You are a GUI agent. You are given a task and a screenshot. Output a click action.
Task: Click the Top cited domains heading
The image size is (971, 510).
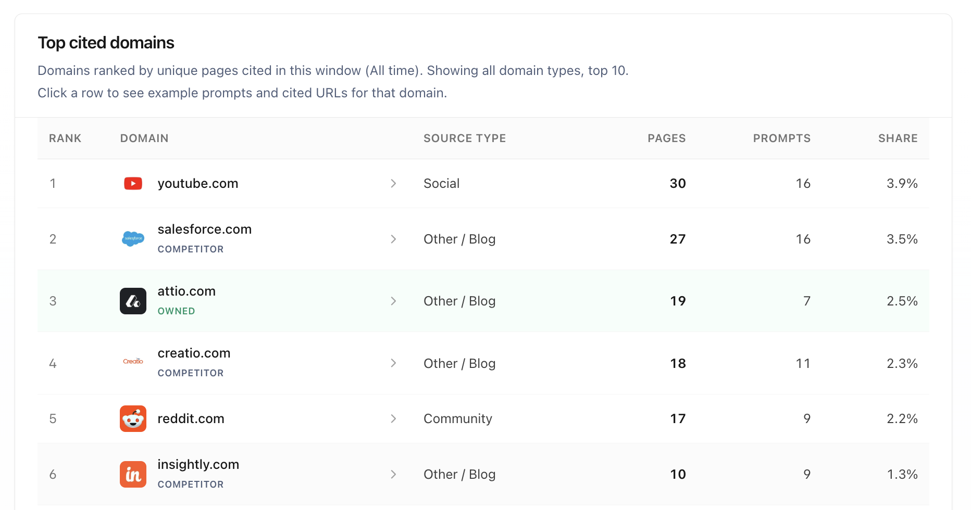pyautogui.click(x=106, y=43)
